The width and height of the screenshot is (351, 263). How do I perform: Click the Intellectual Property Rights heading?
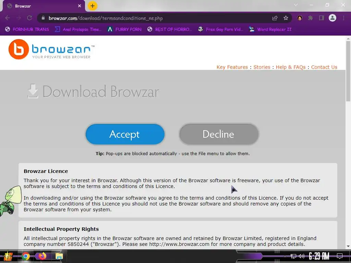pyautogui.click(x=61, y=229)
